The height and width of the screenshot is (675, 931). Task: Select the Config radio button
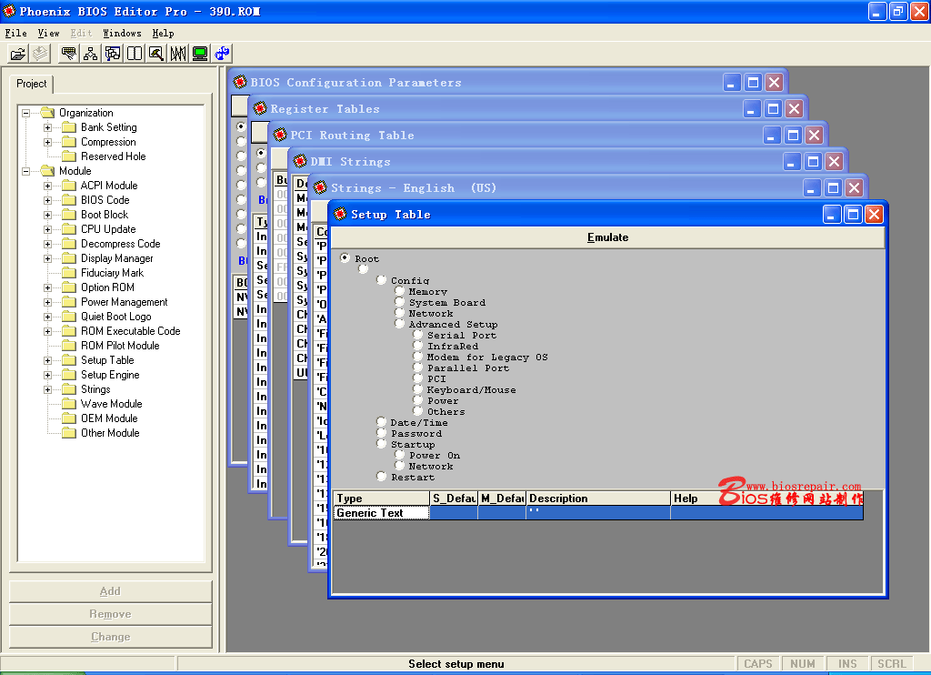click(381, 280)
